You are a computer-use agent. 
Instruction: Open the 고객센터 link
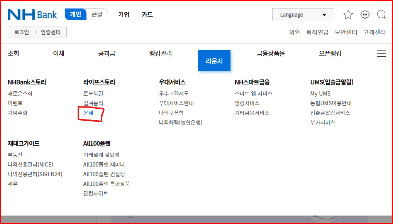(x=374, y=32)
